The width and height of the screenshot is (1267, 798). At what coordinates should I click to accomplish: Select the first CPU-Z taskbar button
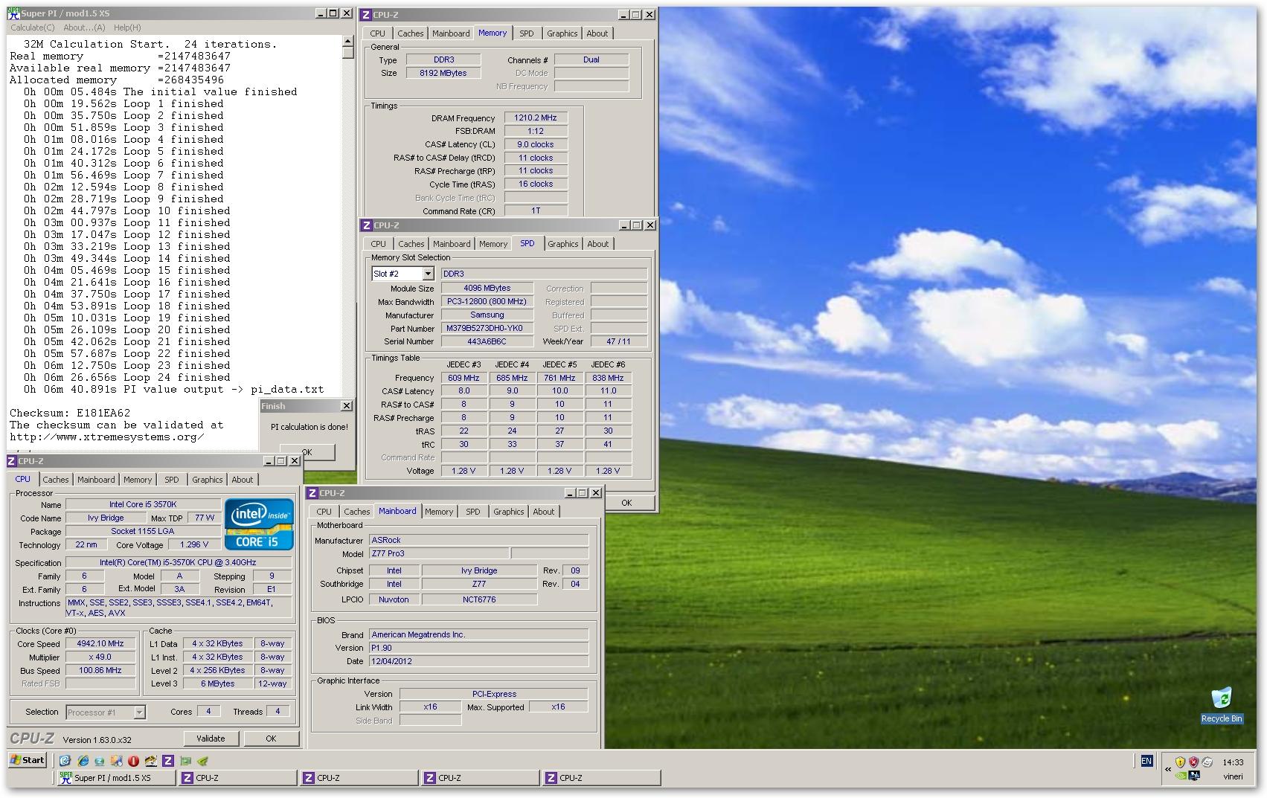click(238, 778)
